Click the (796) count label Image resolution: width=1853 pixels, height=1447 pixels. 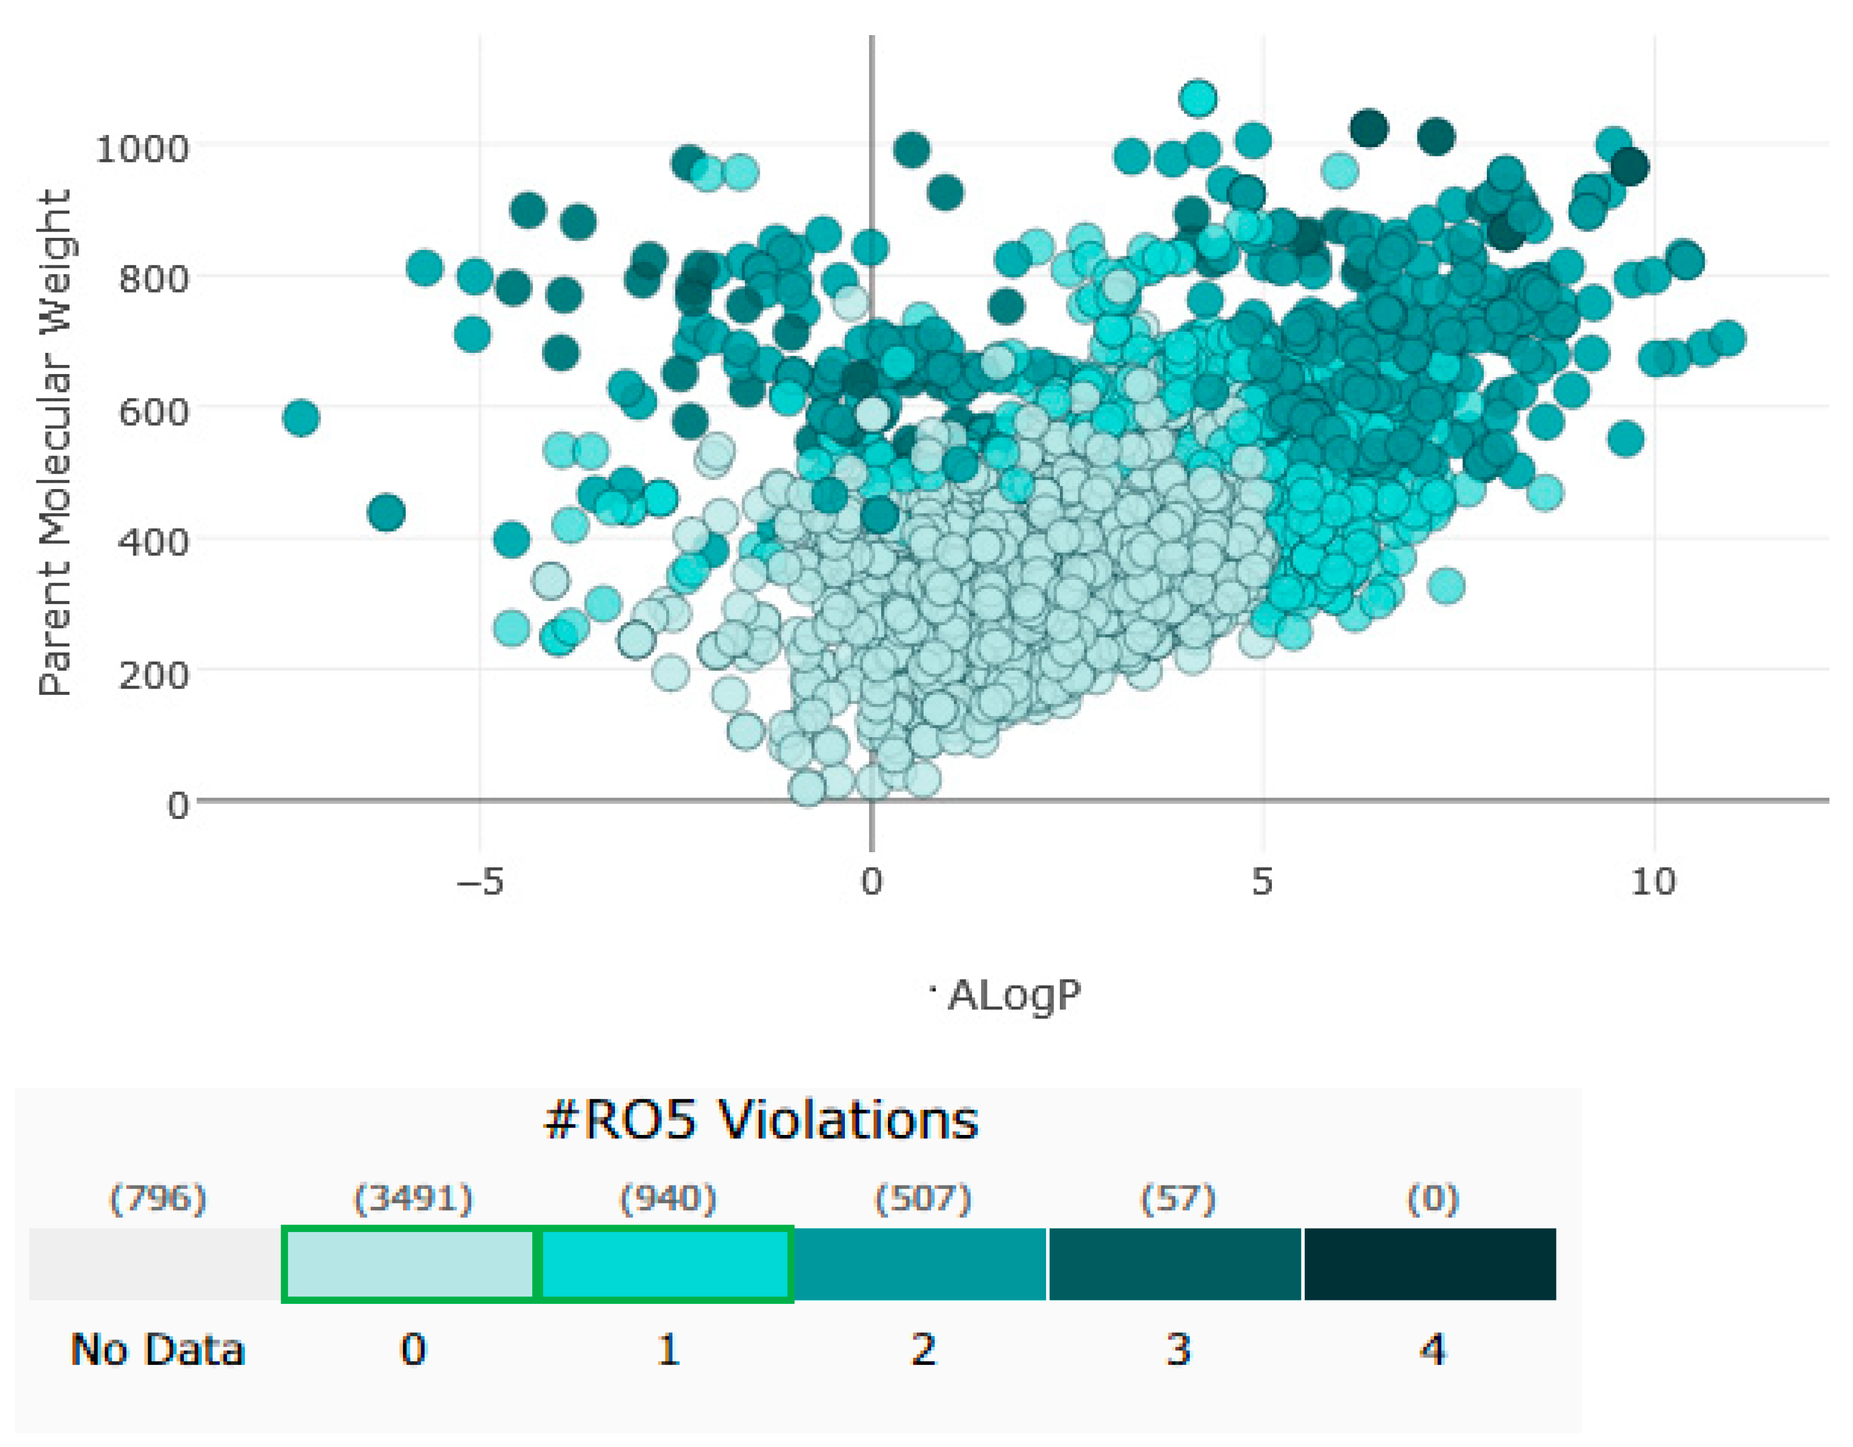(x=158, y=1199)
